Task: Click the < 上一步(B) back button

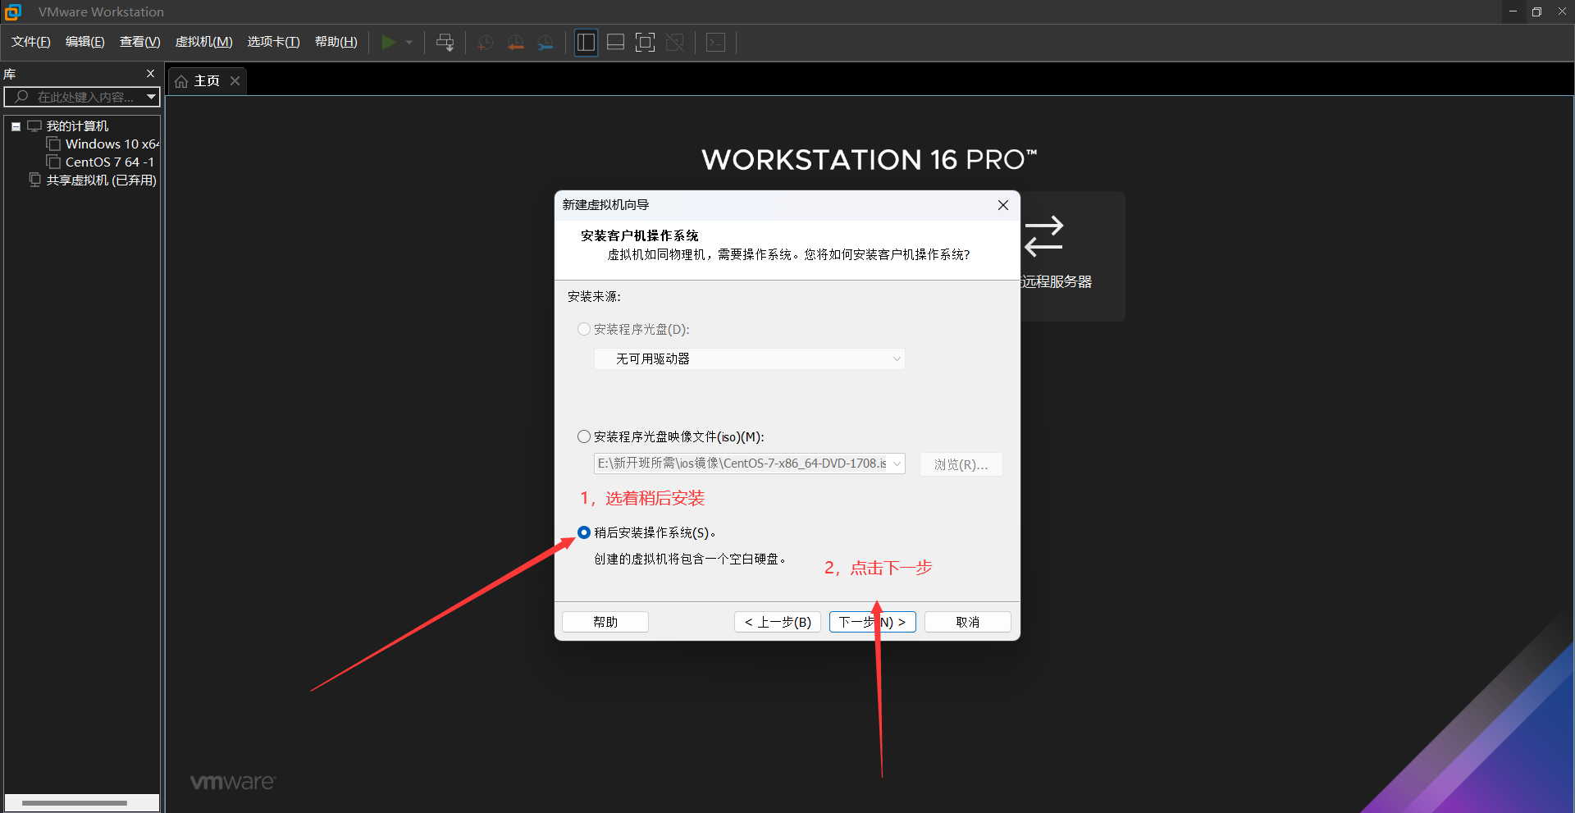Action: pyautogui.click(x=778, y=622)
